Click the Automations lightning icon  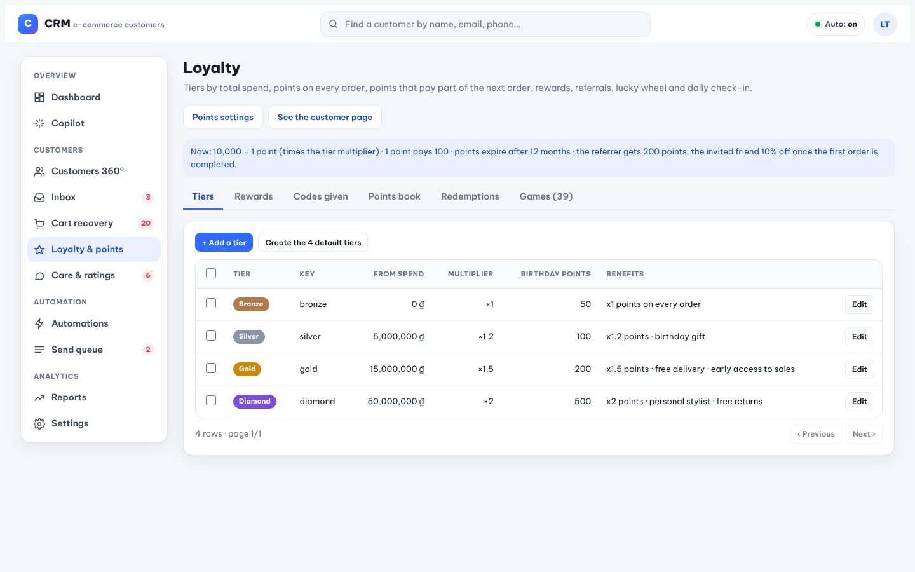[39, 323]
